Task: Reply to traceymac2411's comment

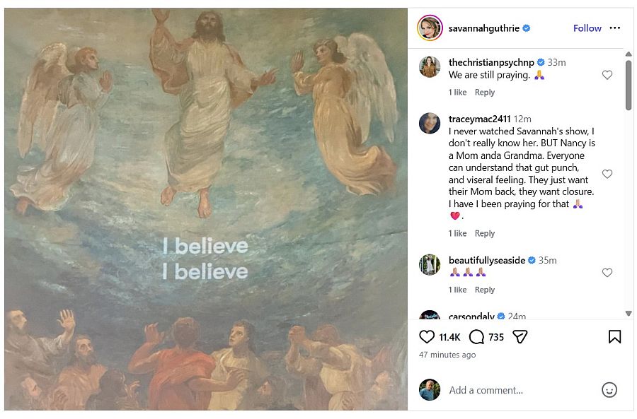Action: coord(485,234)
